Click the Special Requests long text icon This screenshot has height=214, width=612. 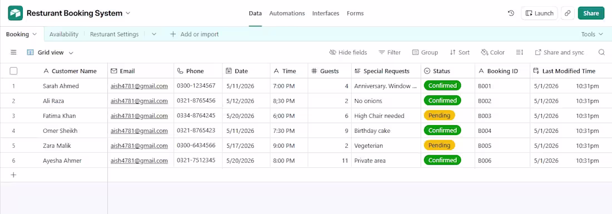[x=358, y=71]
